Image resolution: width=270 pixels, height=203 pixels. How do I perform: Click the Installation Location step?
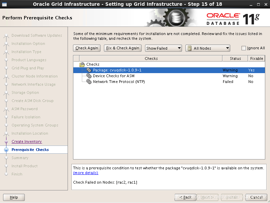point(30,133)
